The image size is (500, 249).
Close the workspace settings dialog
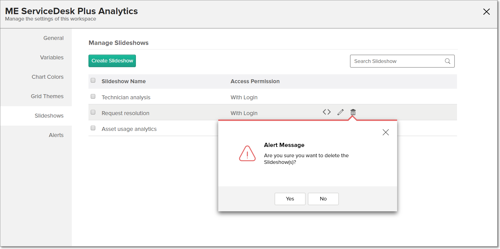pos(486,12)
